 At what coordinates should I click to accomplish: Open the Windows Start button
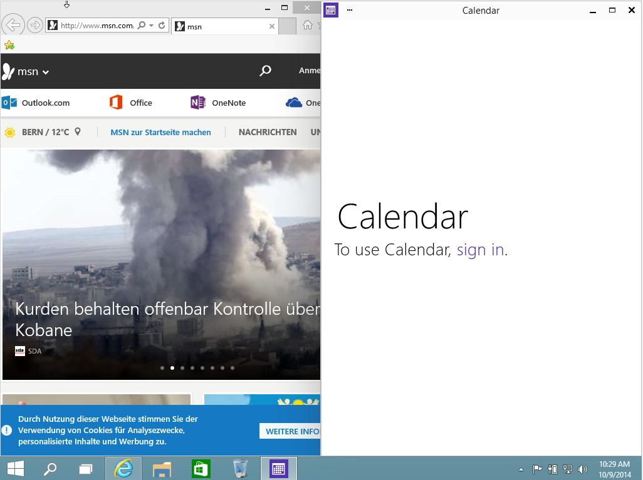[x=16, y=469]
